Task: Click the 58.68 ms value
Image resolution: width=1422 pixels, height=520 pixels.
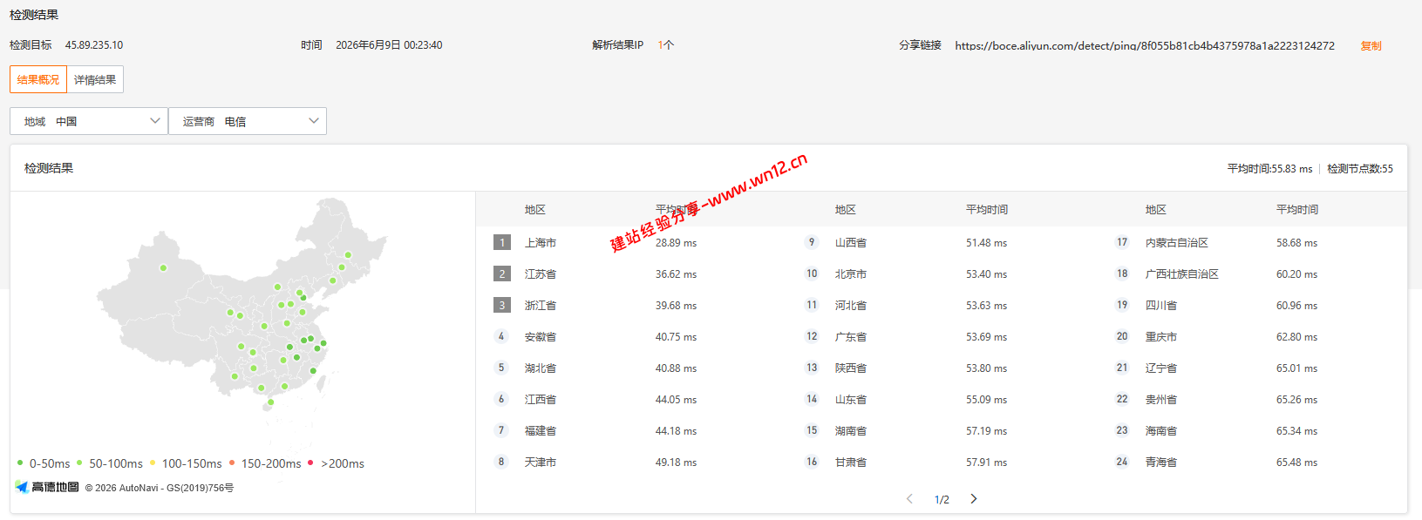Action: [x=1296, y=243]
